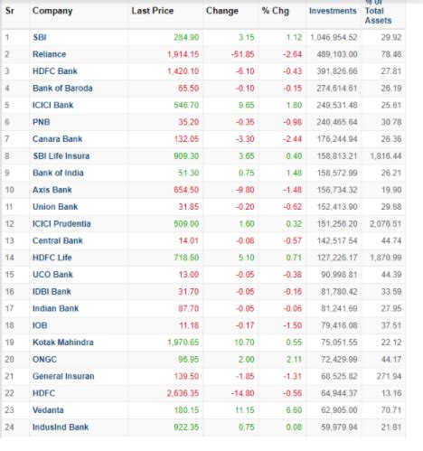423x451 pixels.
Task: Select IOB change value -0.17
Action: [245, 325]
